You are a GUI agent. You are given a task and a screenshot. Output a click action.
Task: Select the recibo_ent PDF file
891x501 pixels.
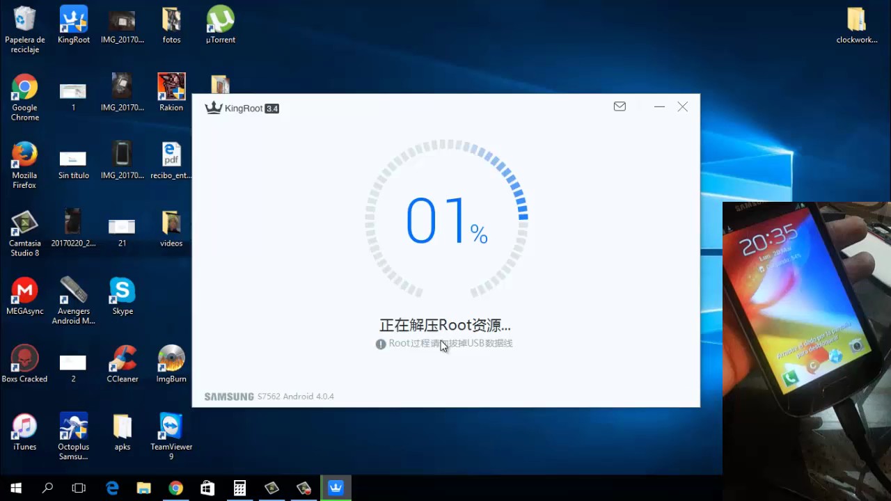click(171, 161)
